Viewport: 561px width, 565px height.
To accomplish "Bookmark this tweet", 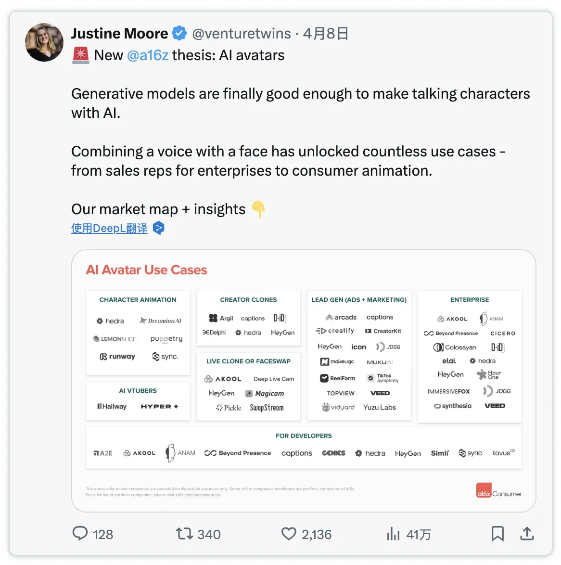I will click(497, 533).
